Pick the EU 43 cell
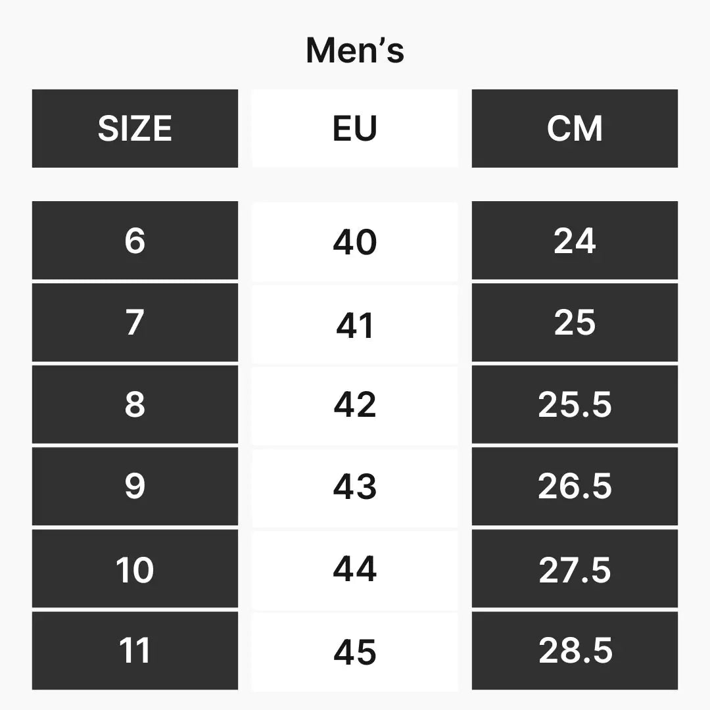Screen dimensions: 710x710 [x=354, y=486]
